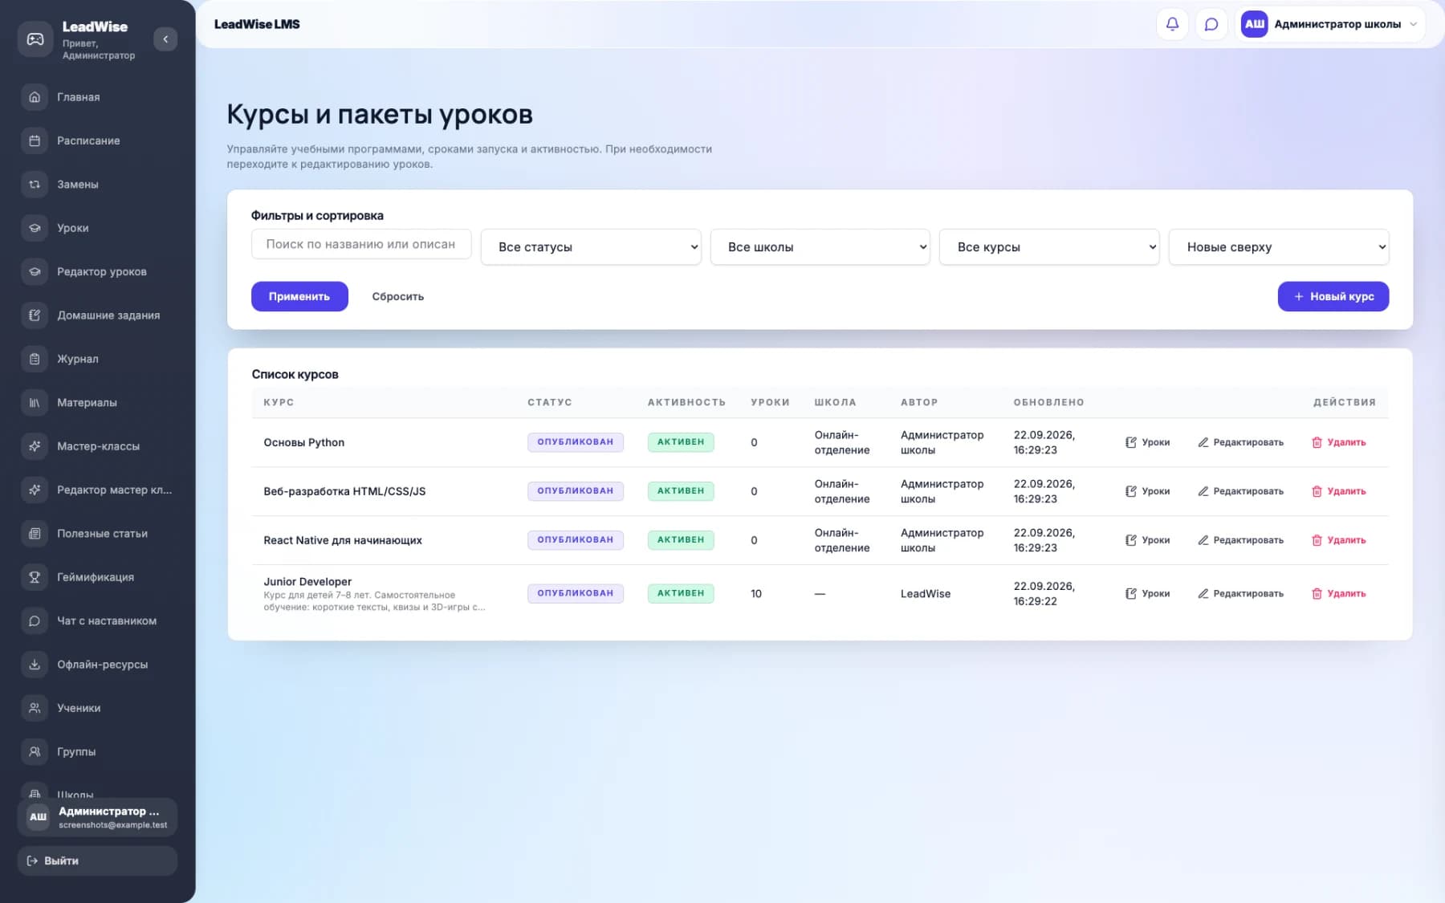Click the Ученики users icon
Screen dimensions: 1445x903
click(35, 708)
